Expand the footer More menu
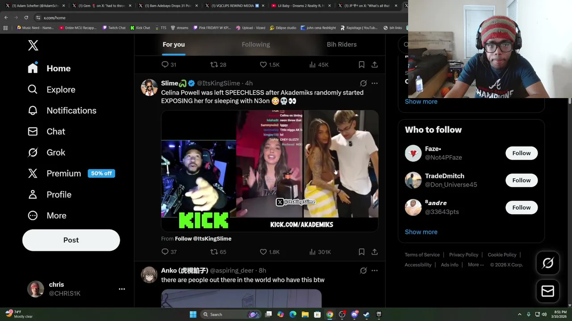The image size is (572, 321). click(476, 265)
